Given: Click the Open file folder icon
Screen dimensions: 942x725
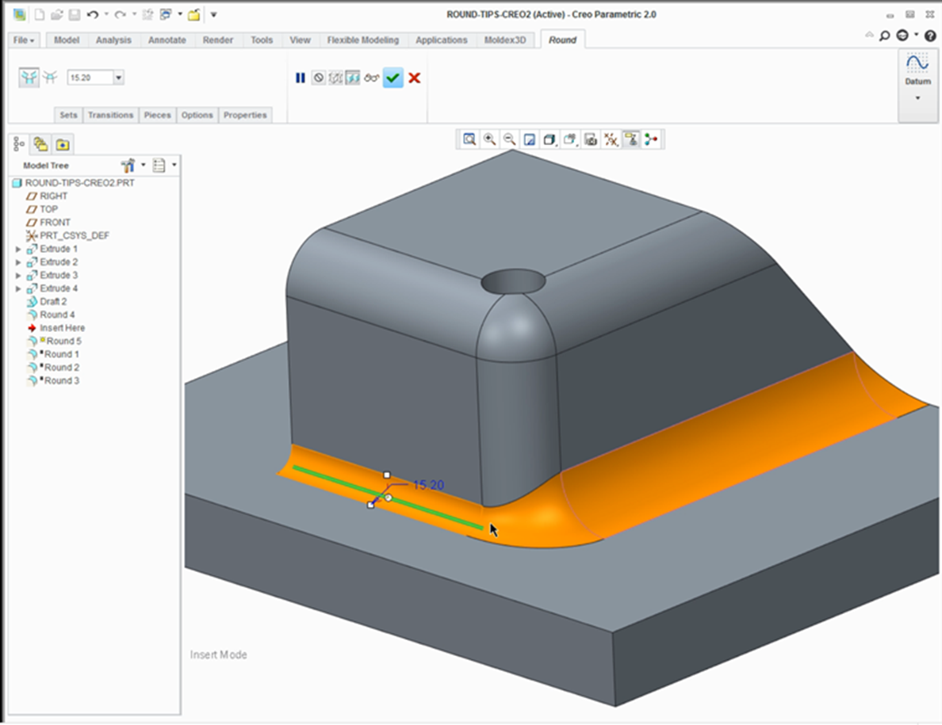Looking at the screenshot, I should click(x=56, y=14).
